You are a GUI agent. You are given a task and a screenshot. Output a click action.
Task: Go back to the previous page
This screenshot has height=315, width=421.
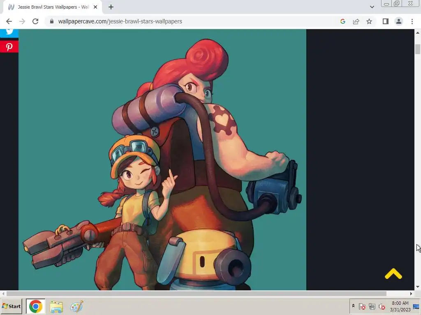tap(9, 21)
